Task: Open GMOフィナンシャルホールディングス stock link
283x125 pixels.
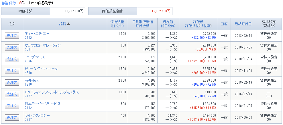Action: click(52, 92)
